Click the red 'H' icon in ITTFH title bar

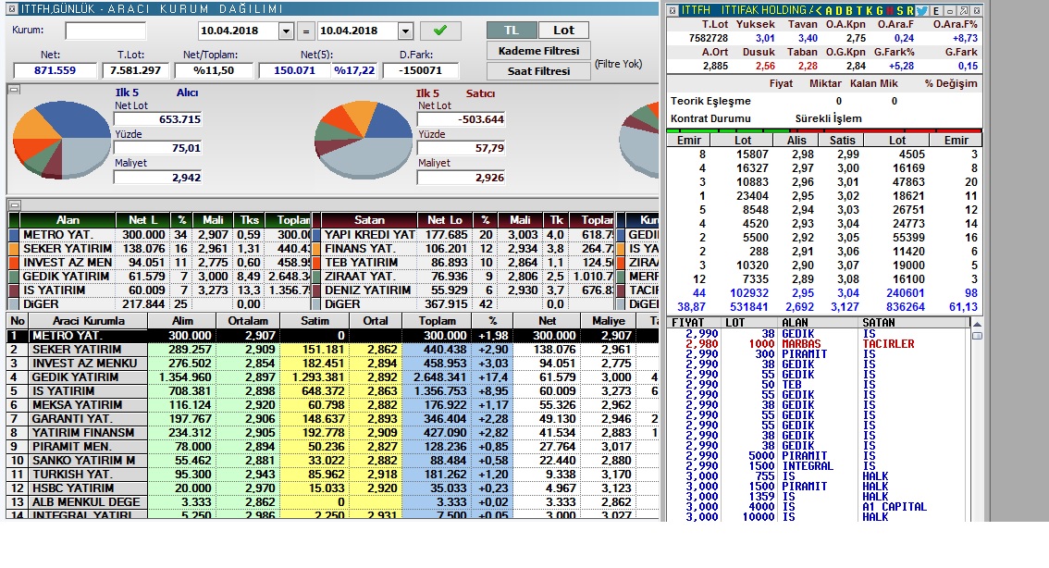coord(890,11)
